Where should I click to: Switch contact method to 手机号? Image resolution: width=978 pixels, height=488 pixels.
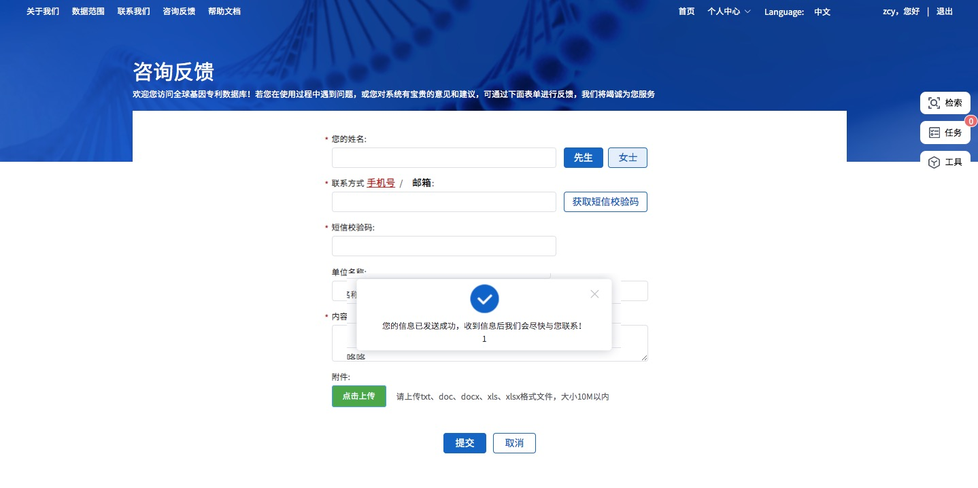pyautogui.click(x=381, y=183)
